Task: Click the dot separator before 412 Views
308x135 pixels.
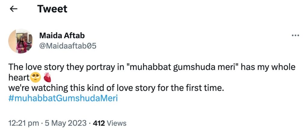Action: click(x=90, y=123)
